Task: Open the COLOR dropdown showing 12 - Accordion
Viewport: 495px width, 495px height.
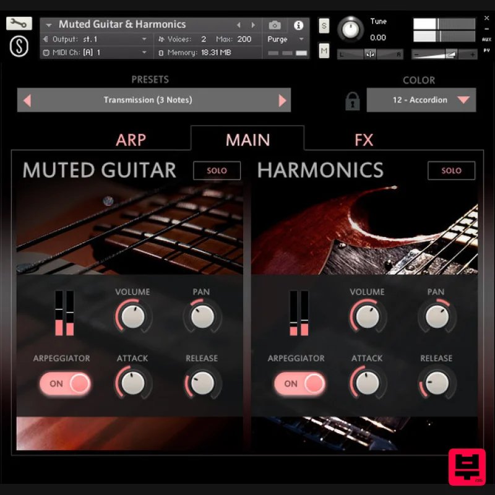Action: pyautogui.click(x=421, y=100)
